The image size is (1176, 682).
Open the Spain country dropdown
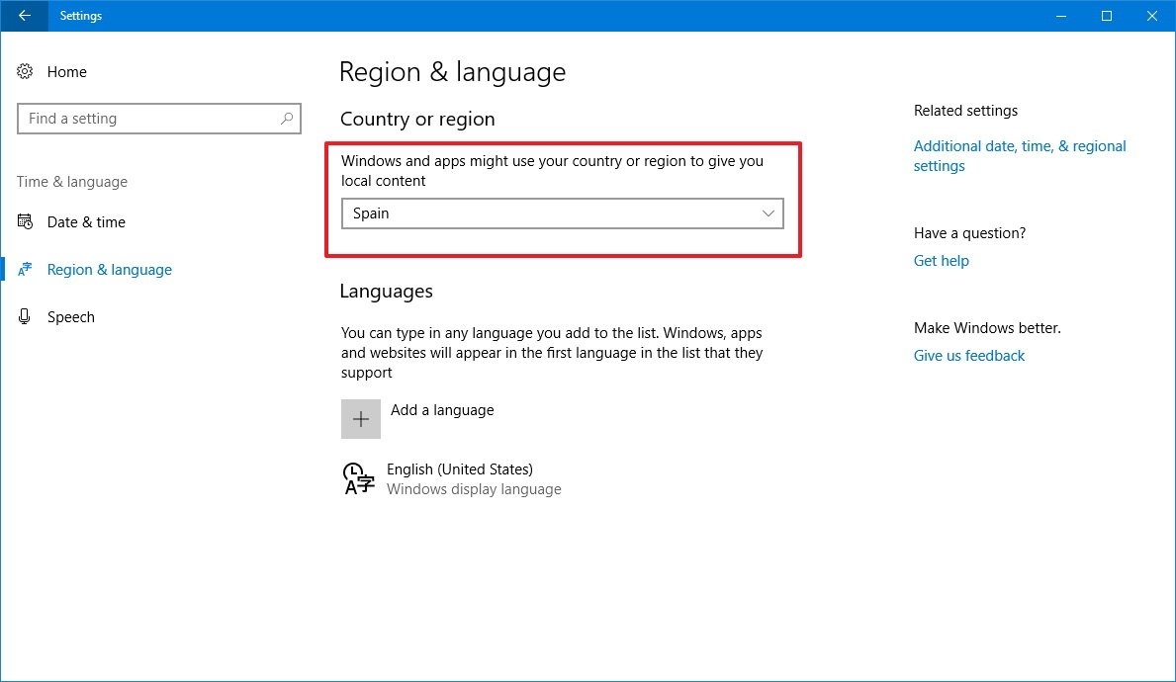click(x=561, y=213)
